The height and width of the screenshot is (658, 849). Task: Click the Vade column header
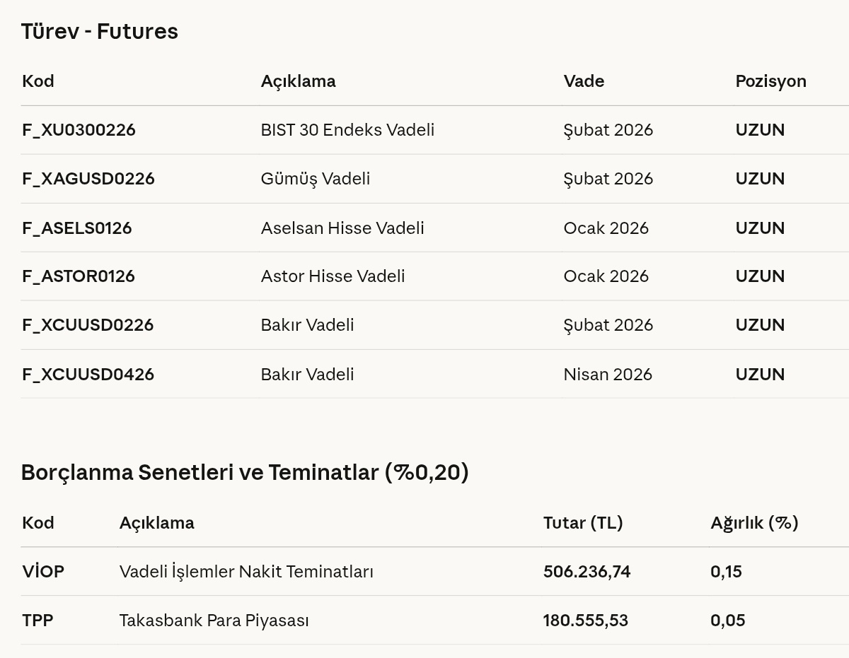click(584, 81)
